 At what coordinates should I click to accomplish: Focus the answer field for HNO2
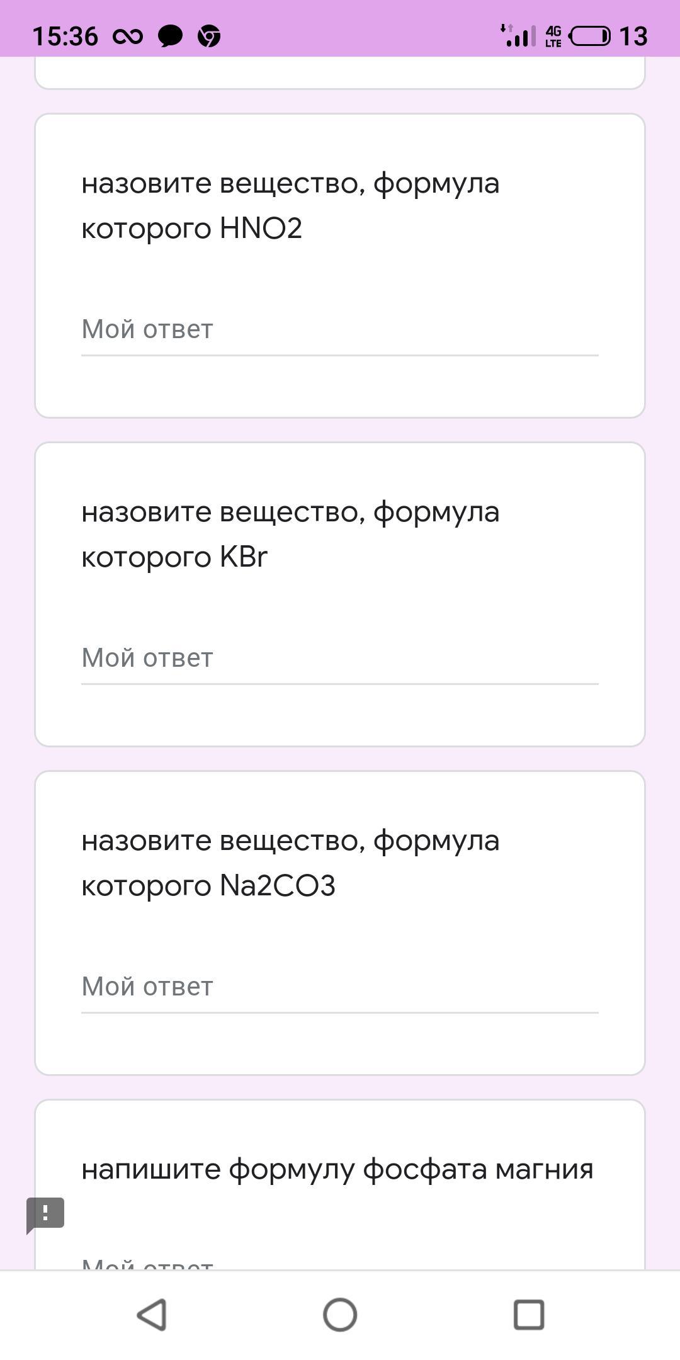339,330
